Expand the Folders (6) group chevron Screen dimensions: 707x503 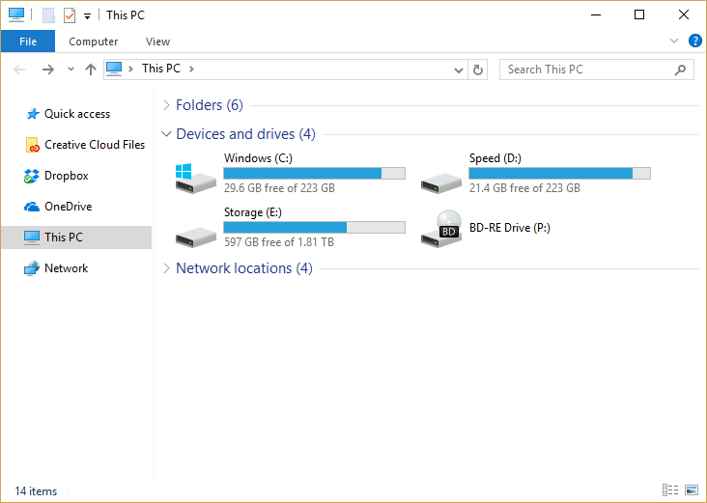166,105
